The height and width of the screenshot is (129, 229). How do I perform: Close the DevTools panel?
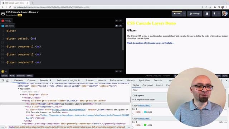tap(226, 80)
